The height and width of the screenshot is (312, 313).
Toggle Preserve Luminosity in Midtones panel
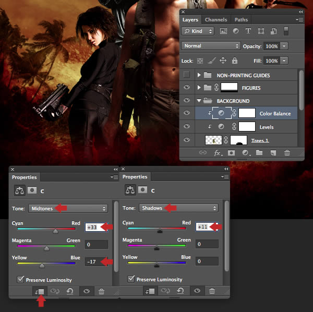coord(20,280)
